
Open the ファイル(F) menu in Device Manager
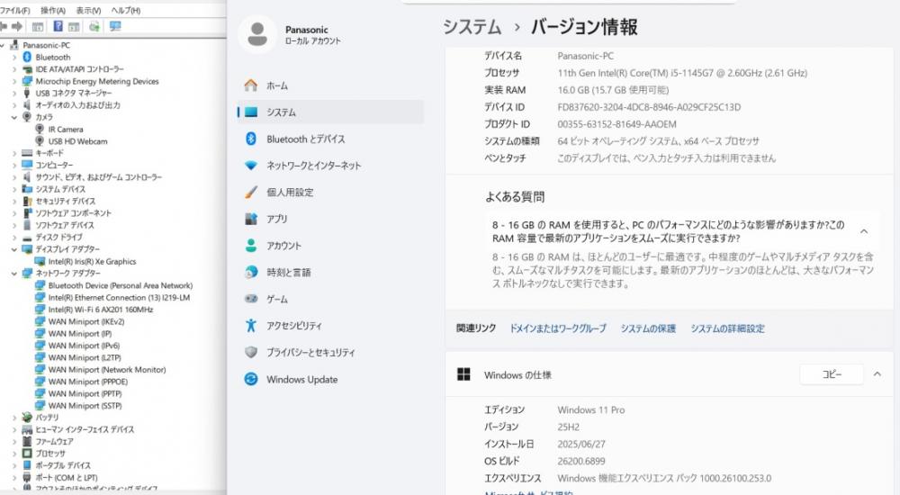tap(15, 10)
